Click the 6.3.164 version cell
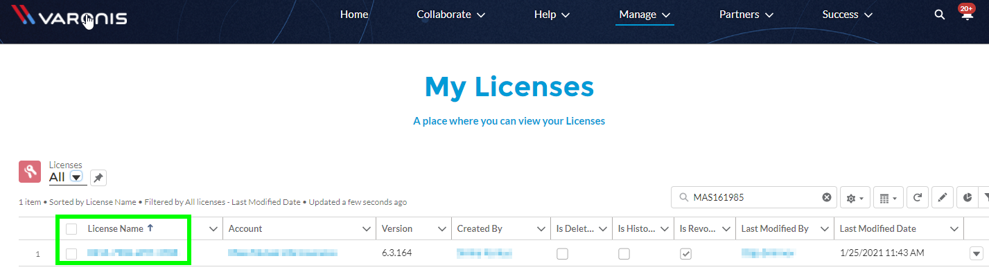 point(396,253)
